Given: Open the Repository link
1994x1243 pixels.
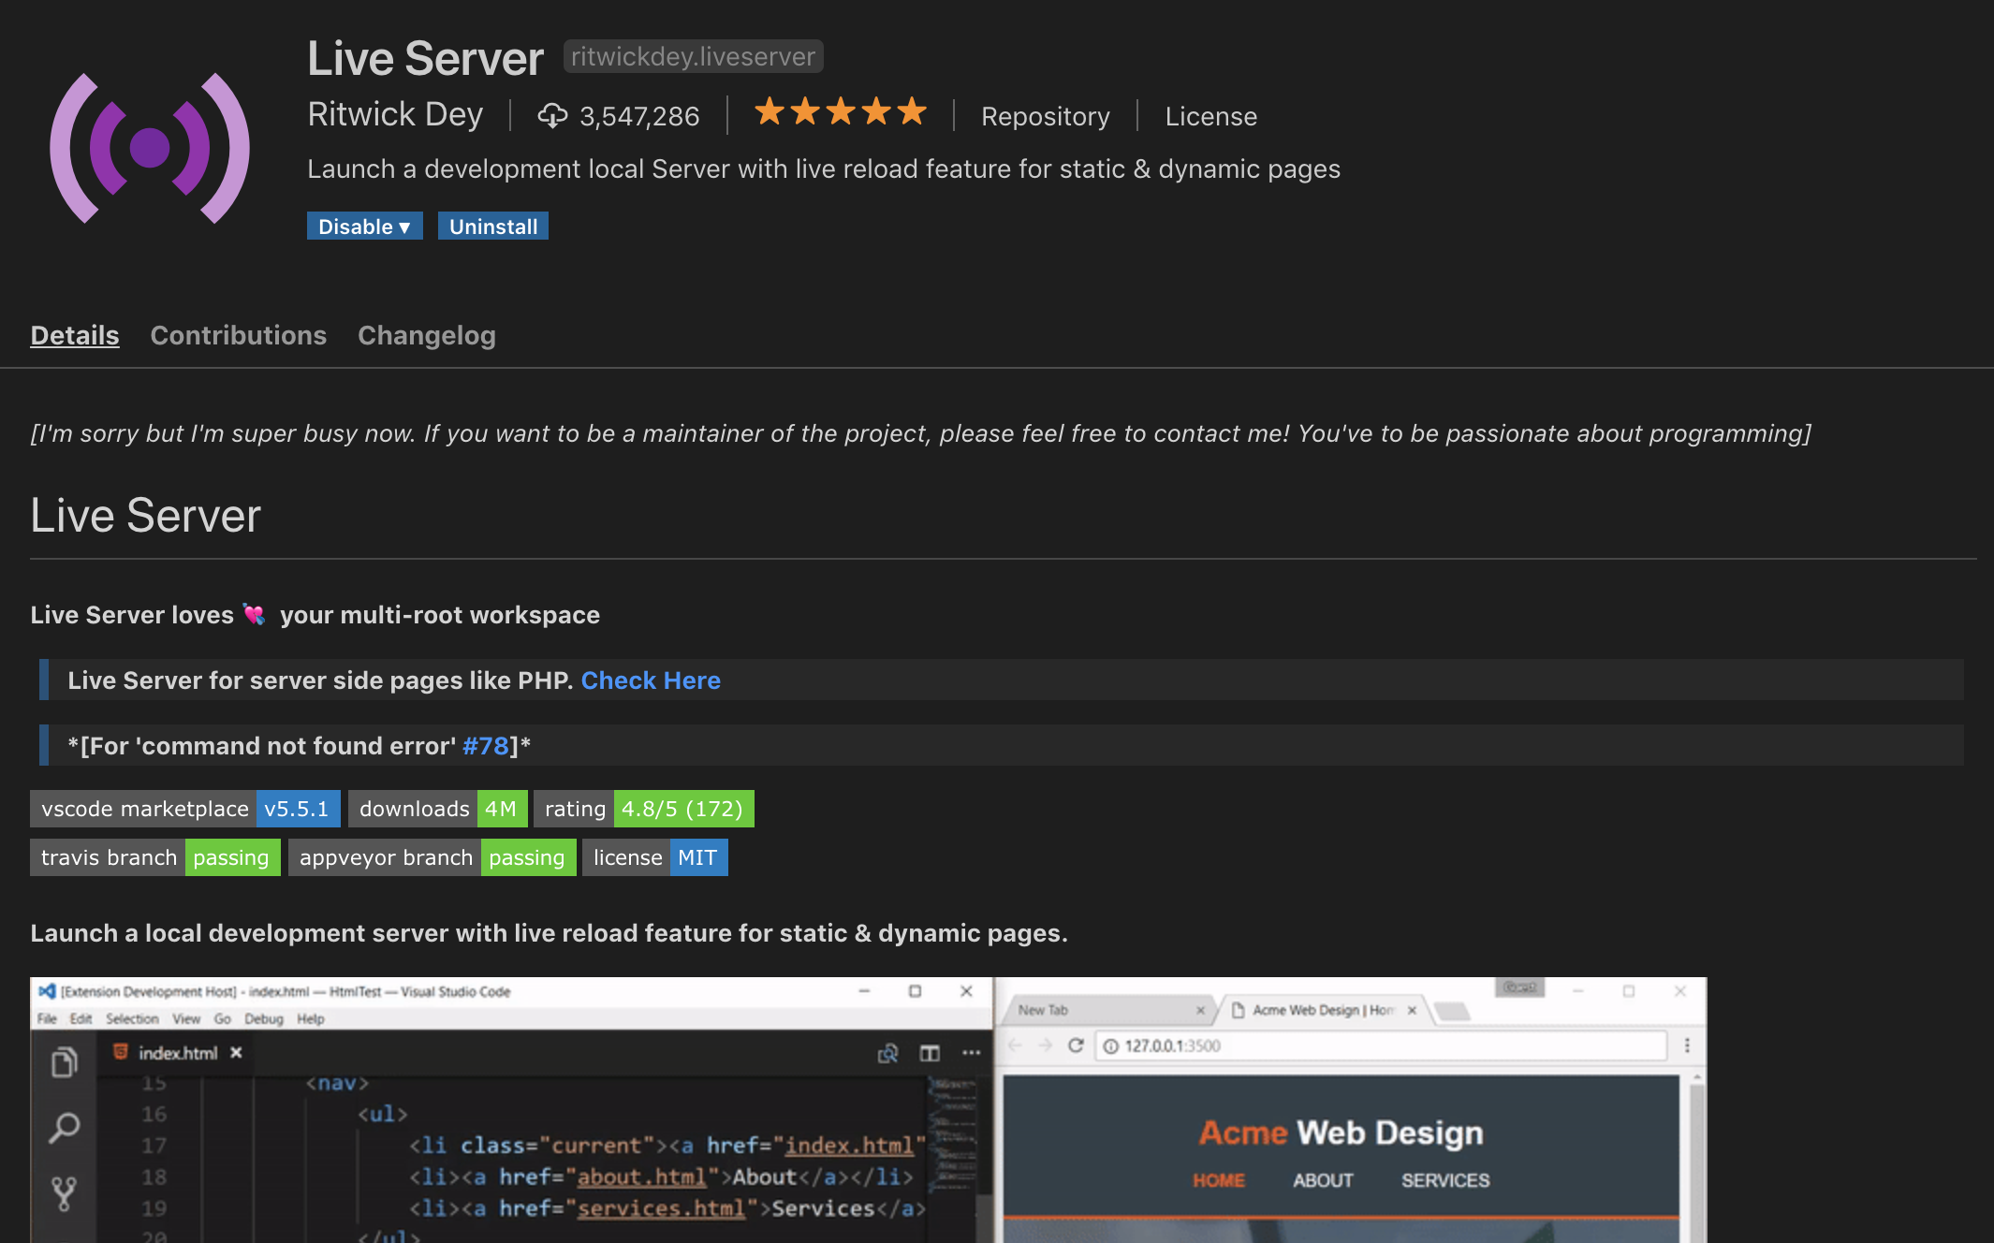Looking at the screenshot, I should (x=1046, y=116).
